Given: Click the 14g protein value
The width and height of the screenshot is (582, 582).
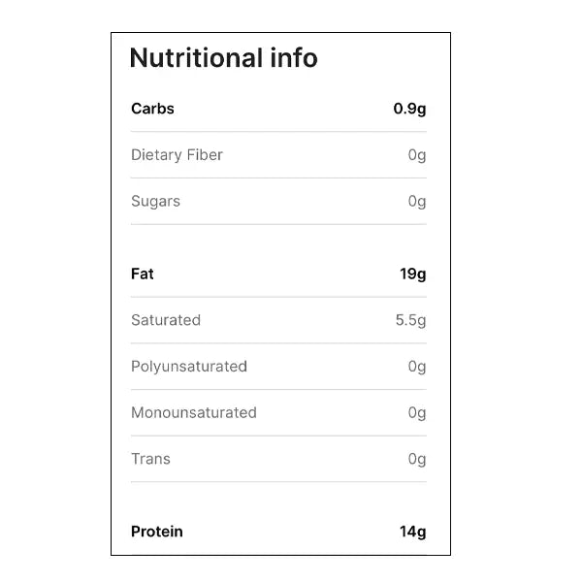Looking at the screenshot, I should coord(412,532).
